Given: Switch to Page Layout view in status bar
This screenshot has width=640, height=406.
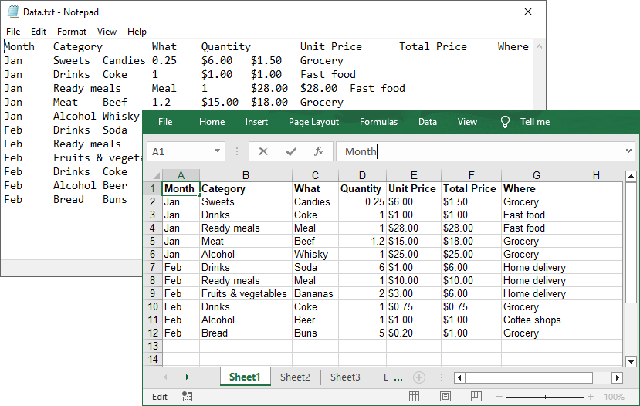Looking at the screenshot, I should [x=445, y=397].
